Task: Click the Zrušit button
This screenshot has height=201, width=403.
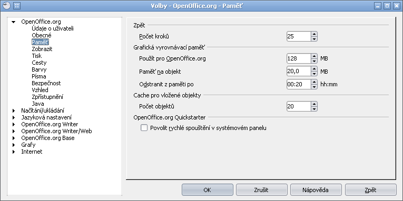Action: coord(262,190)
